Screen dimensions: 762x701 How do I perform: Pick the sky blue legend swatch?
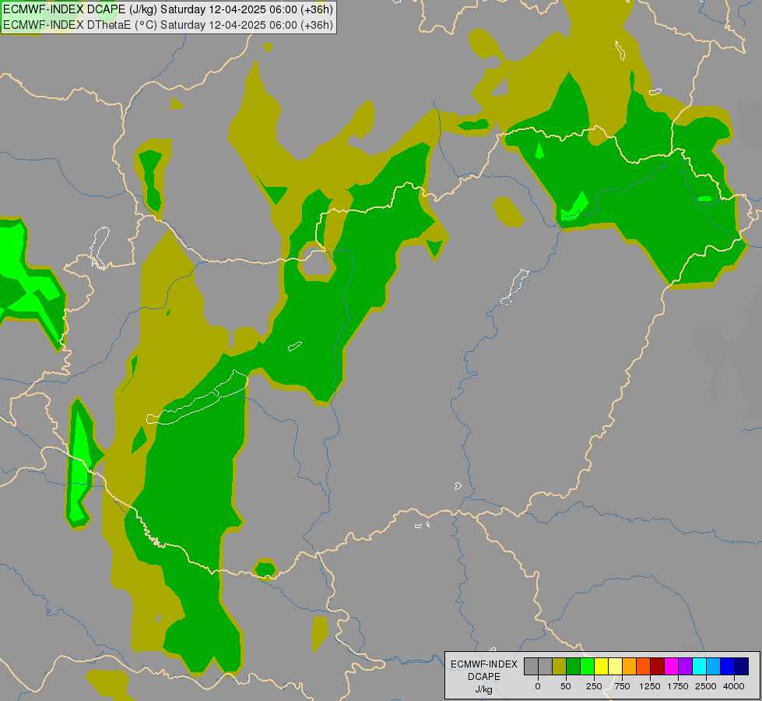click(714, 666)
